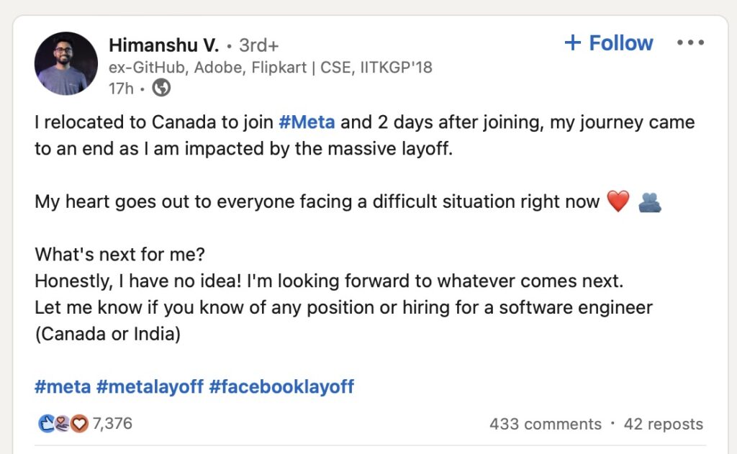Open the three-dot post options menu
The width and height of the screenshot is (737, 454).
point(690,42)
